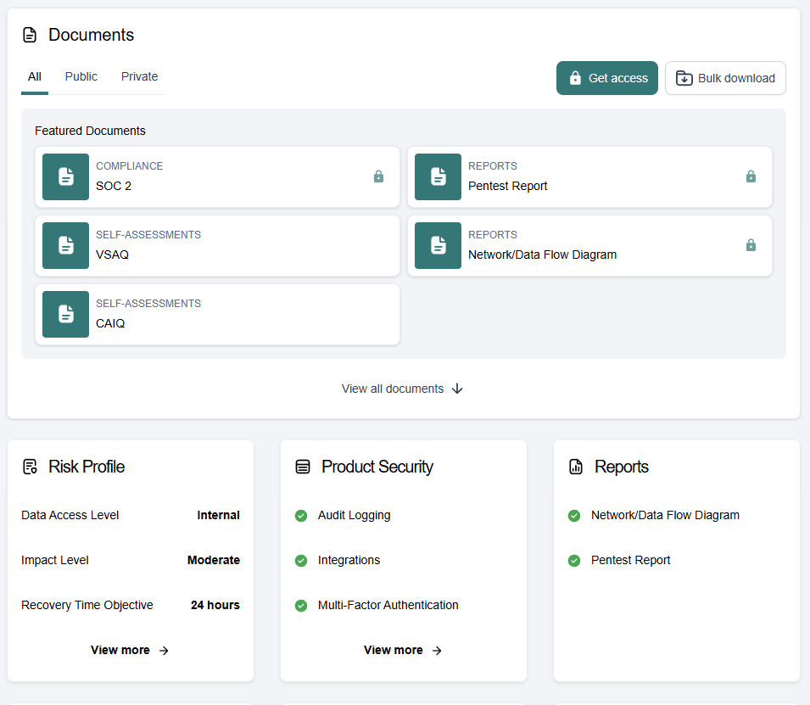Click lock icon on SOC 2 card
Image resolution: width=810 pixels, height=705 pixels.
click(378, 176)
